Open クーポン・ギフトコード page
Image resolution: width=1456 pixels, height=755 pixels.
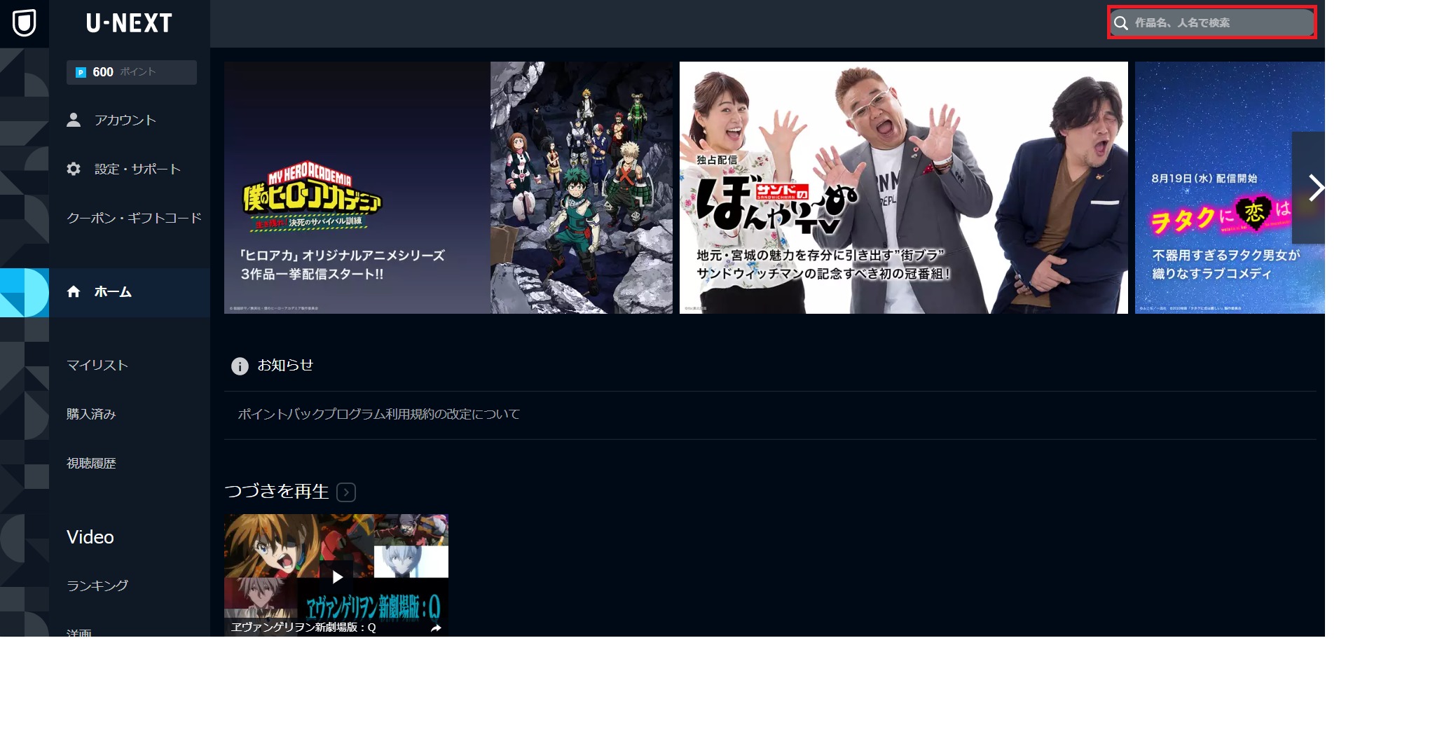[134, 219]
